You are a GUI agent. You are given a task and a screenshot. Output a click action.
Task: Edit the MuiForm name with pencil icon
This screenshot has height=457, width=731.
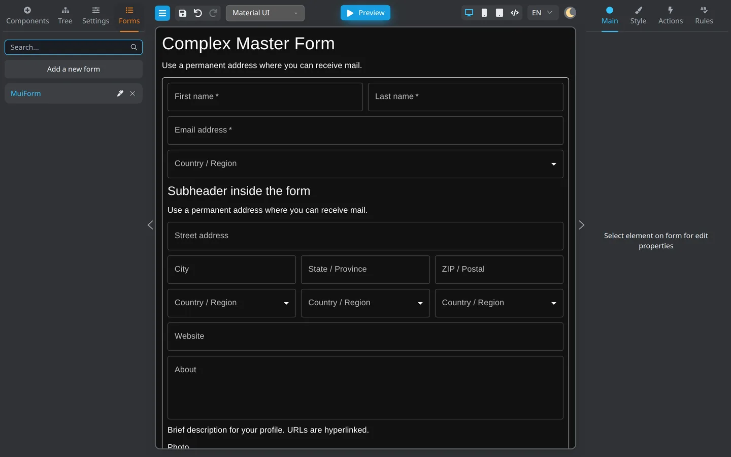[x=120, y=93]
